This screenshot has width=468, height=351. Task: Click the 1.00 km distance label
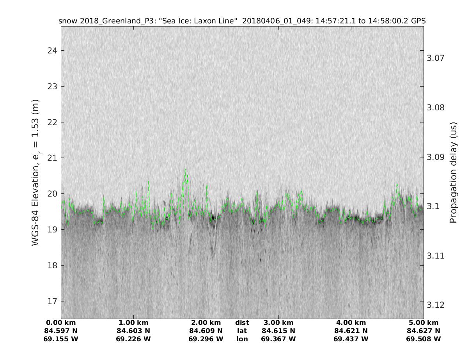tap(133, 323)
